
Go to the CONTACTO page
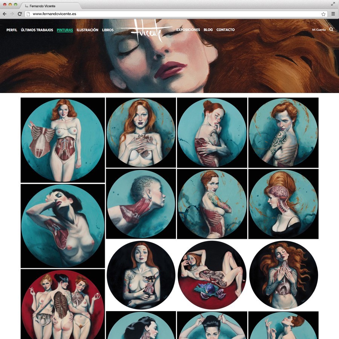(x=225, y=30)
